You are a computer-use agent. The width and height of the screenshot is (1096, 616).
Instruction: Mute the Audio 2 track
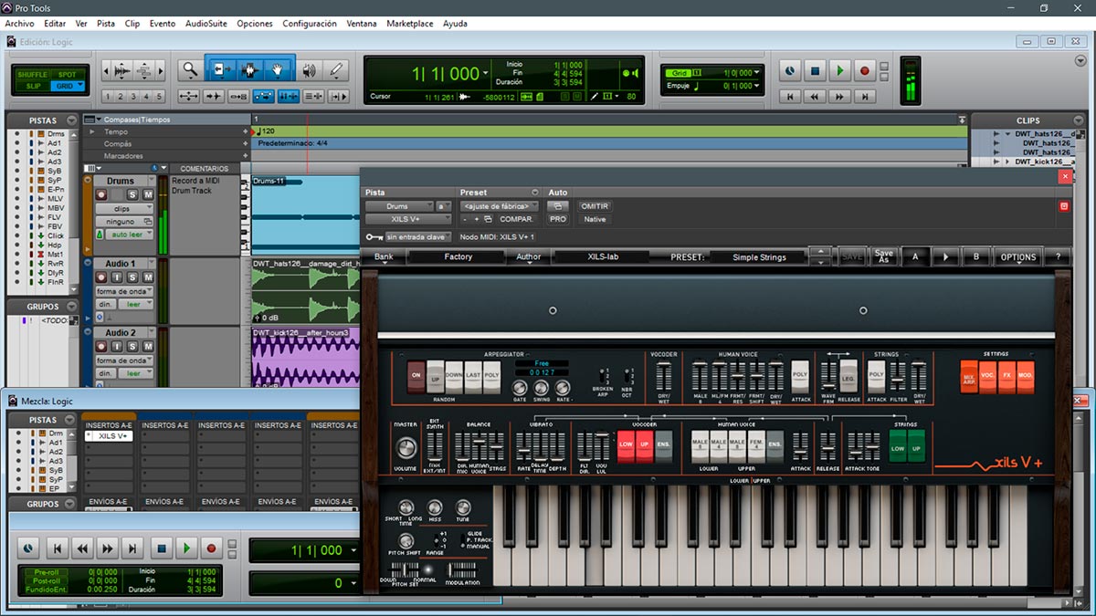point(147,347)
